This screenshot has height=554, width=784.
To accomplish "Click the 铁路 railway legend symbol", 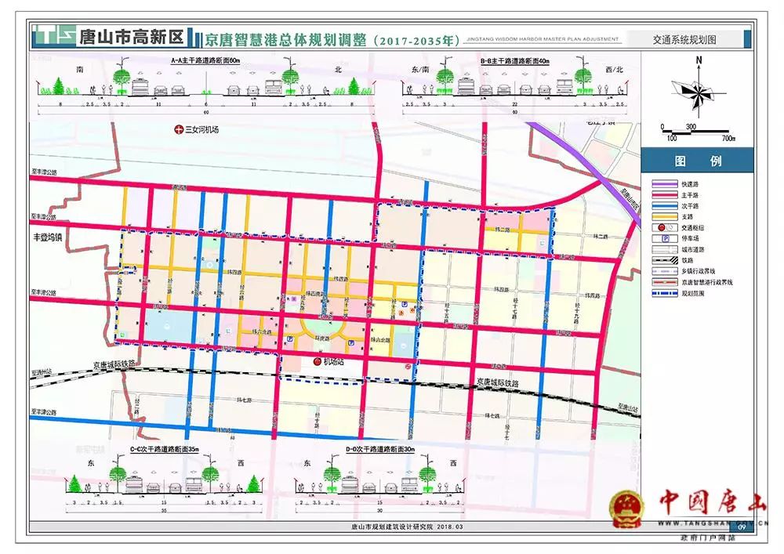I will coord(665,260).
